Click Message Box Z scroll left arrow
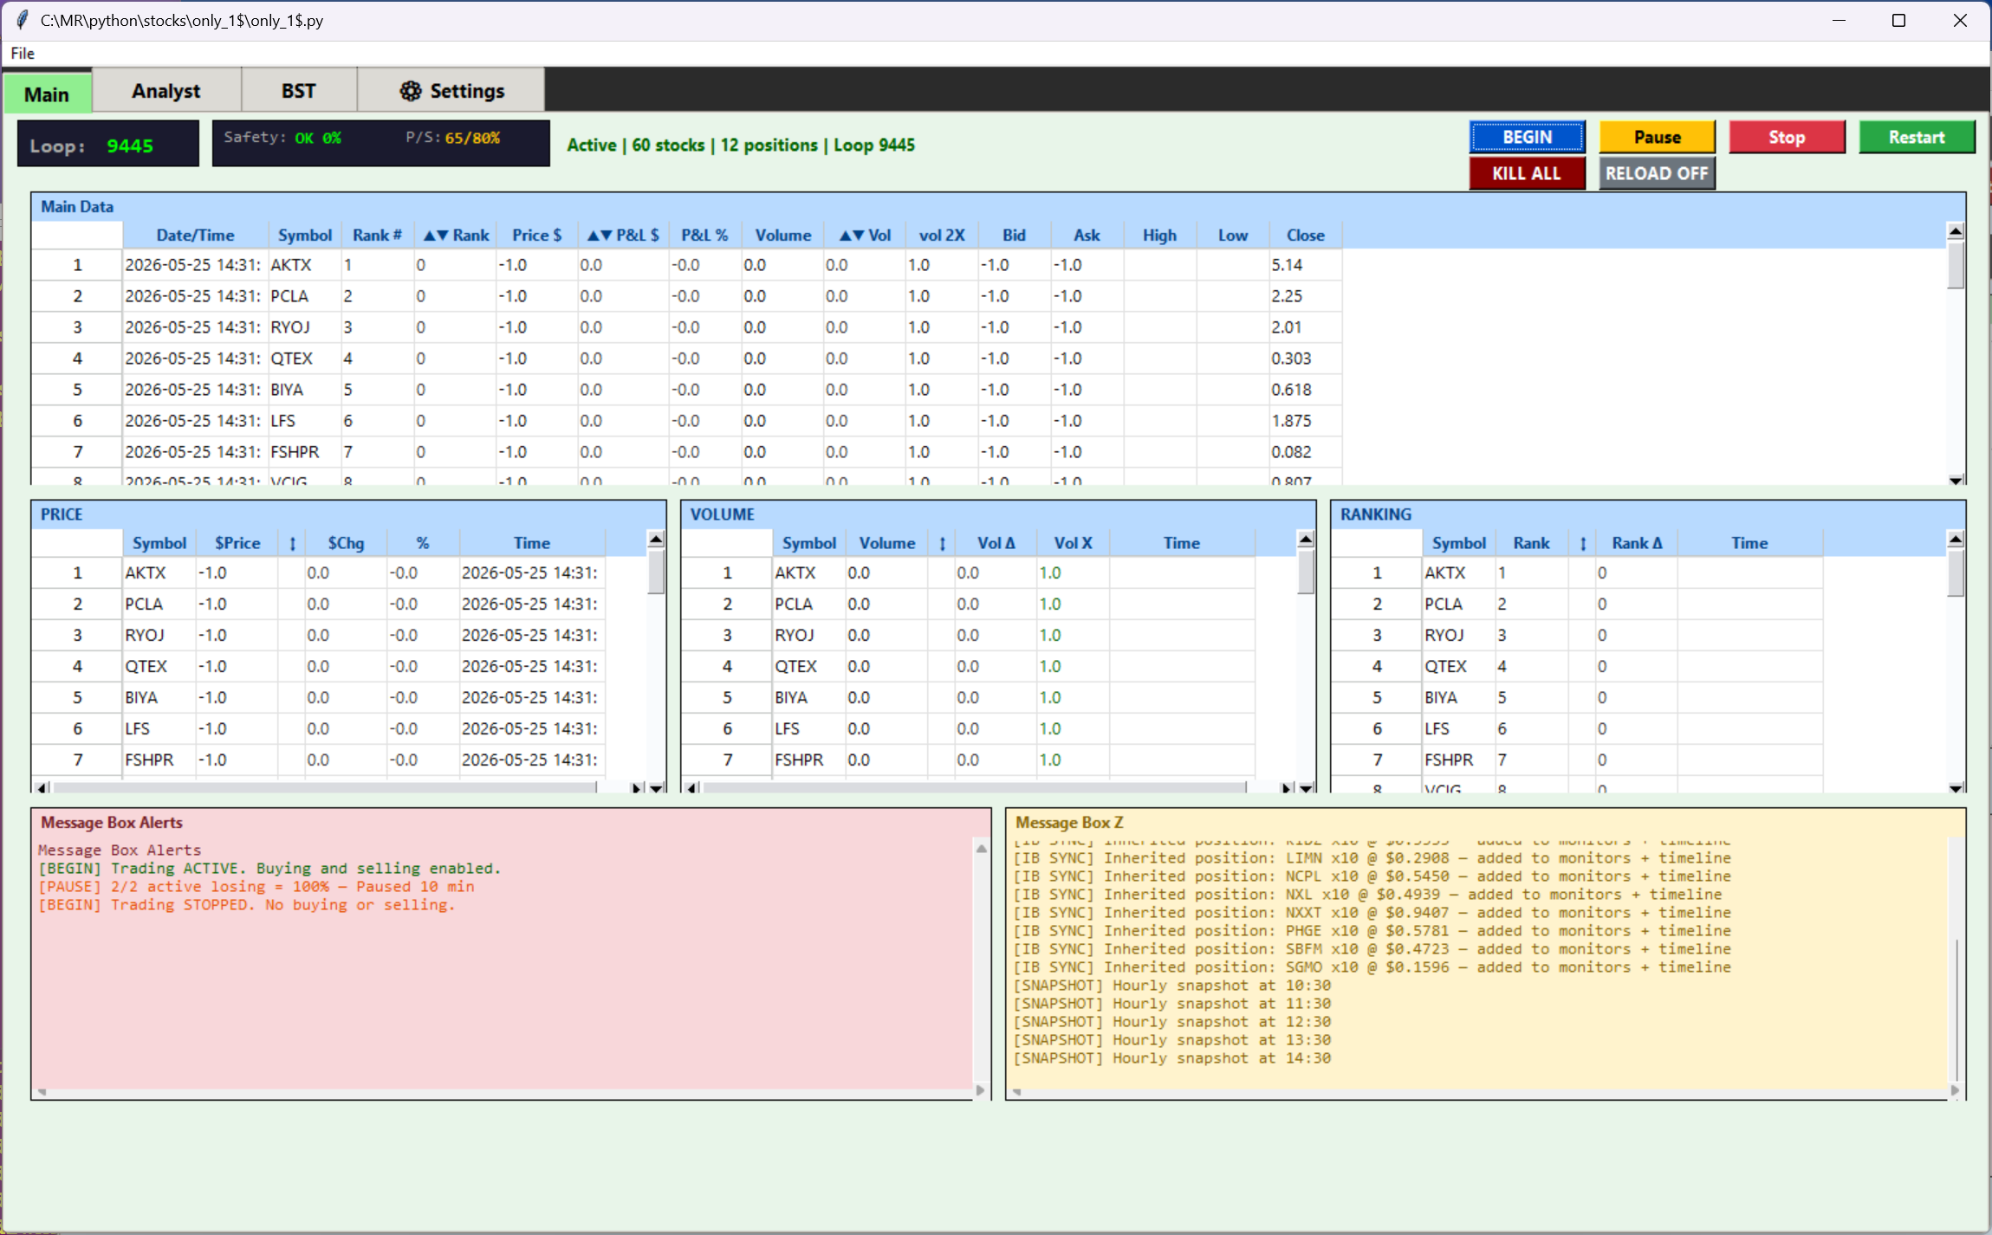This screenshot has height=1235, width=1992. tap(1017, 1091)
